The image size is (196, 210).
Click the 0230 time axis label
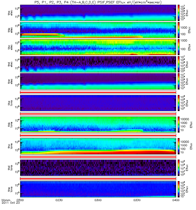click(x=59, y=200)
